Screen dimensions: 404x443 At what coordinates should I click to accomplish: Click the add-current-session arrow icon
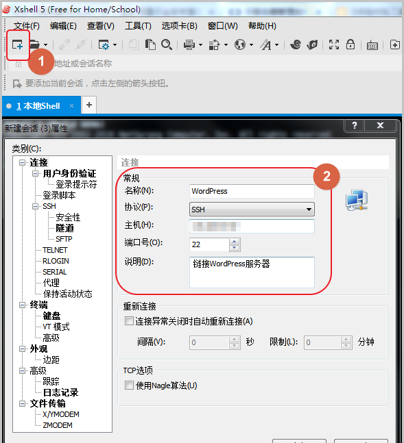coord(17,84)
